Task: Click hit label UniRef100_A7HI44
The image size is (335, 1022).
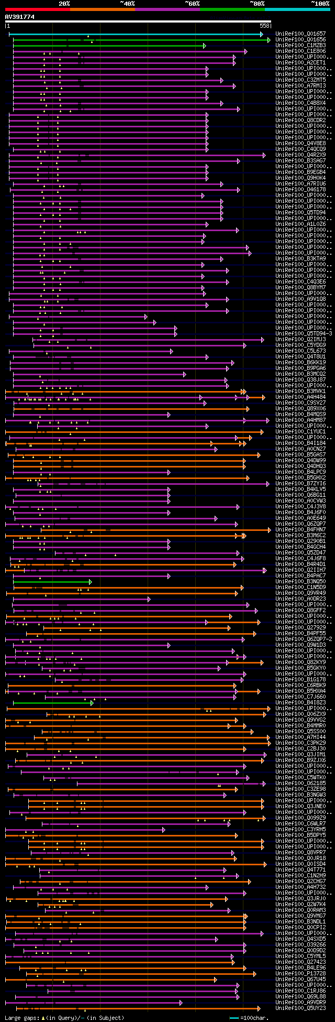Action: (x=300, y=737)
